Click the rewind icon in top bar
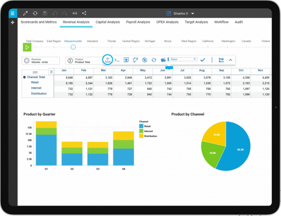This screenshot has height=216, width=281. pyautogui.click(x=74, y=13)
